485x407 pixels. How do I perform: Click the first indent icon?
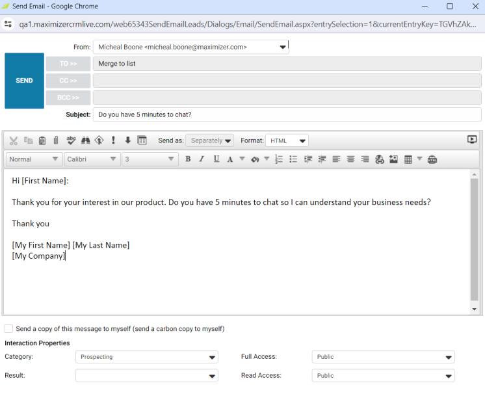point(308,159)
